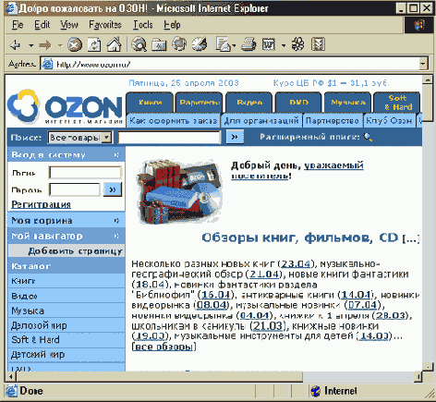The image size is (436, 402).
Task: Click the IE icon in title bar
Action: coord(11,7)
